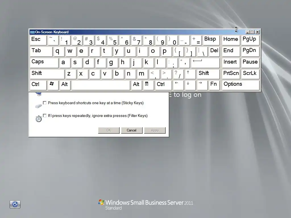Click the Windows logo key on keyboard

(53, 85)
